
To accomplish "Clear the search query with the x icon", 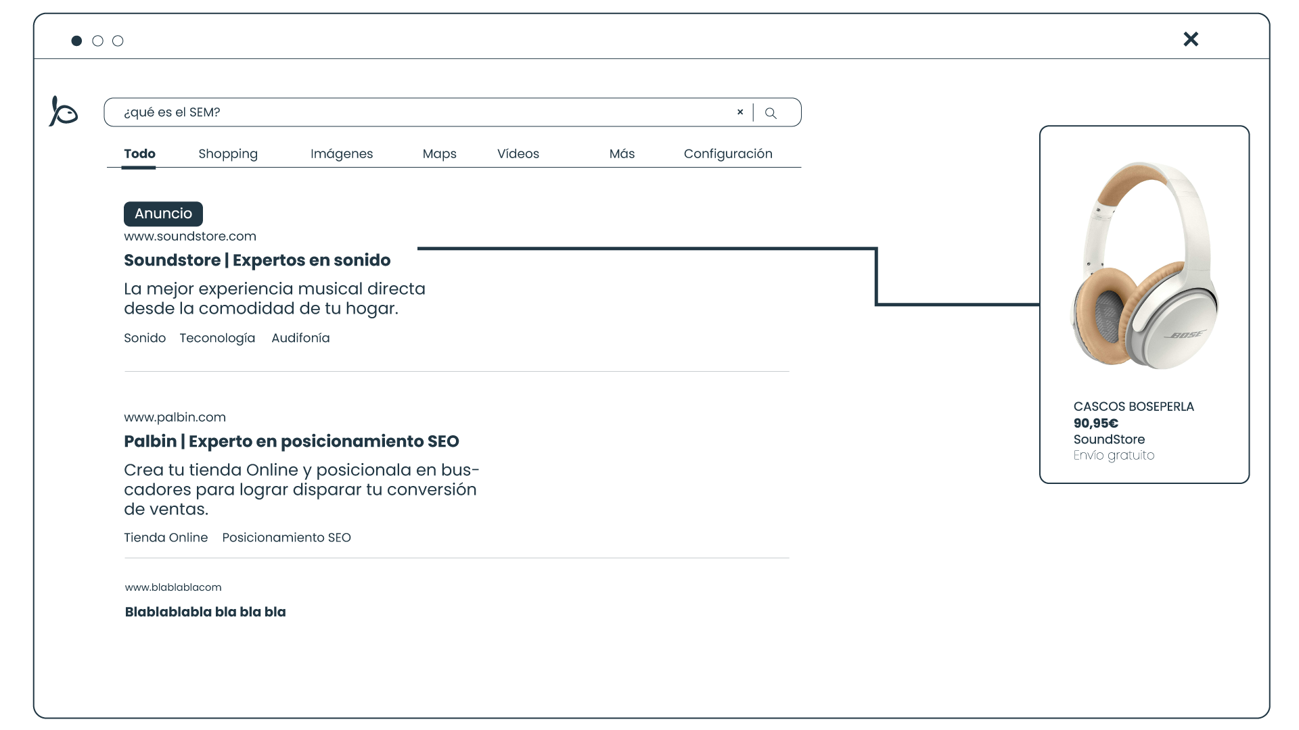I will [x=740, y=112].
